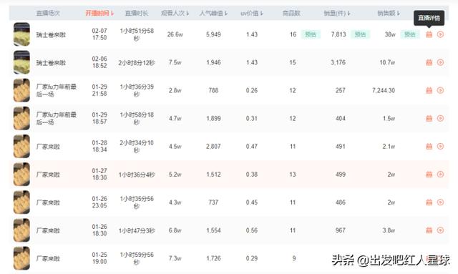The image size is (458, 274).
Task: Open thumbnail of 01-26 23:05 broadcast
Action: tap(21, 202)
